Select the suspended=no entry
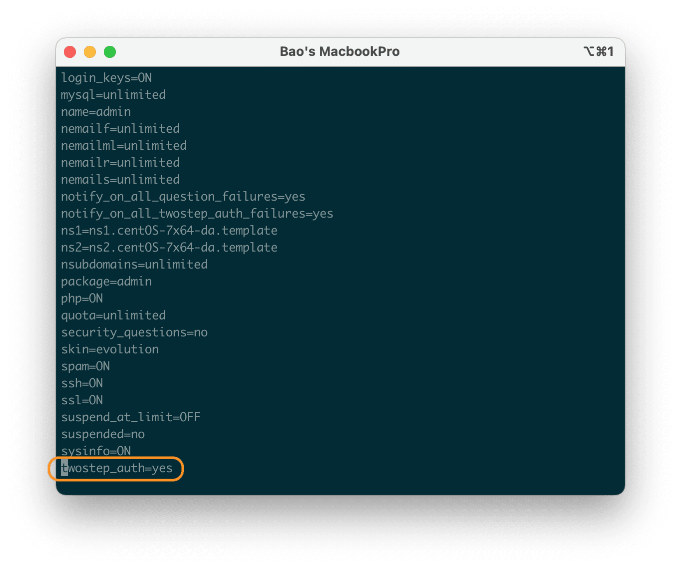Viewport: 681px width, 569px height. coord(103,434)
